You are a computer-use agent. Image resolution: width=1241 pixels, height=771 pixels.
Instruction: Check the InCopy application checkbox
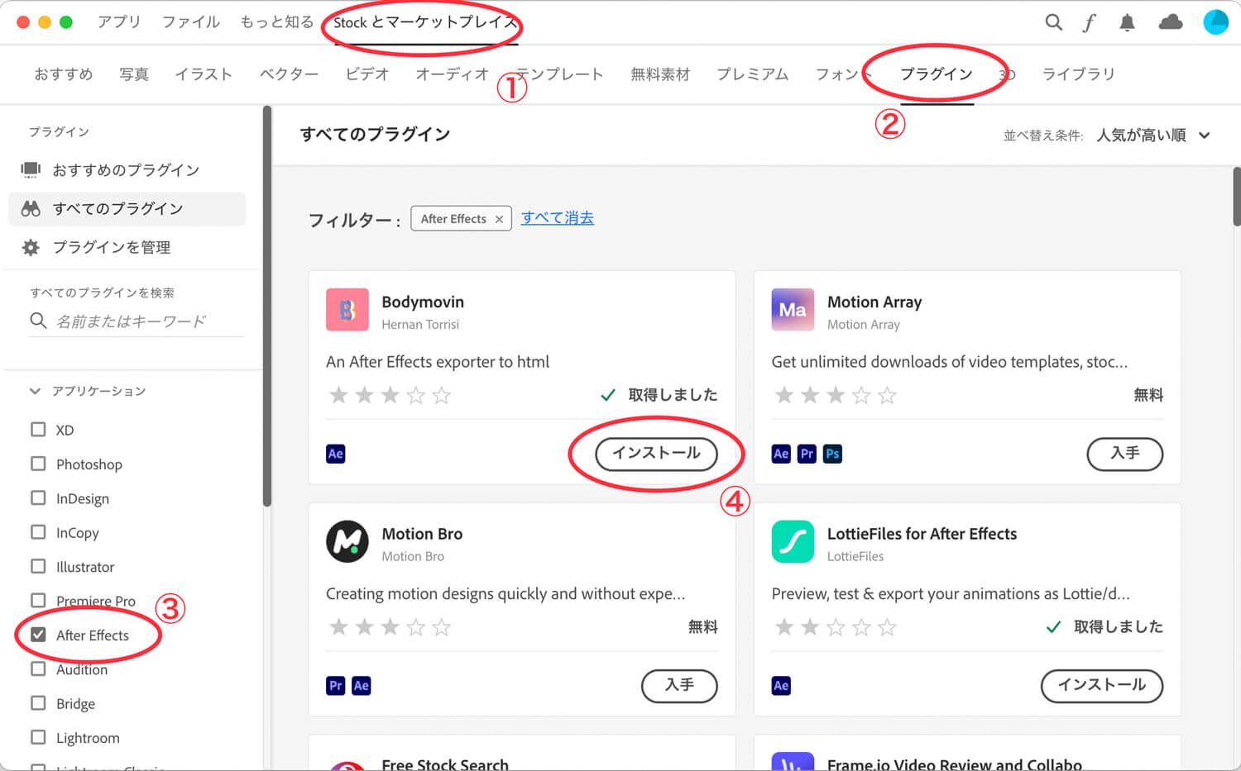(38, 532)
